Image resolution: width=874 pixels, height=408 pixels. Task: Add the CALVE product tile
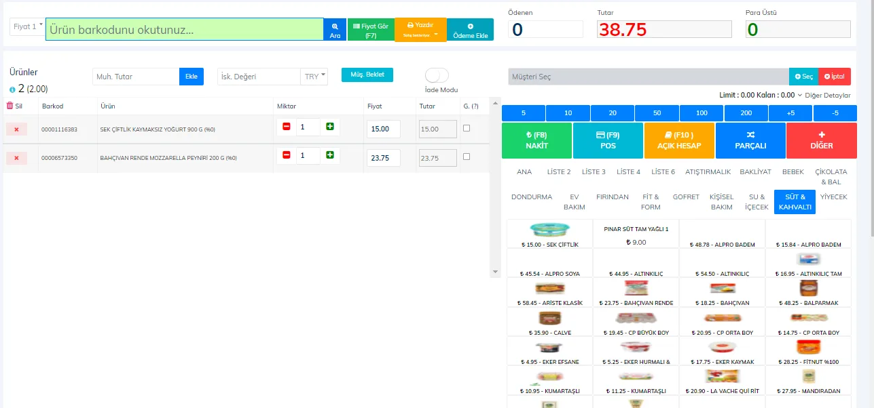550,322
